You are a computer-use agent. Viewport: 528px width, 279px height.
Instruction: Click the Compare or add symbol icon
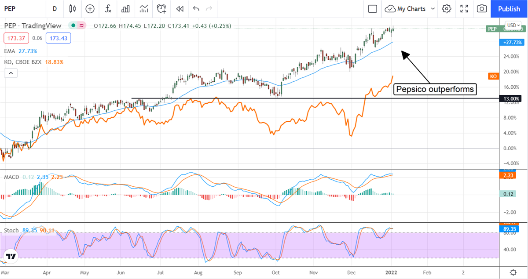[x=90, y=9]
